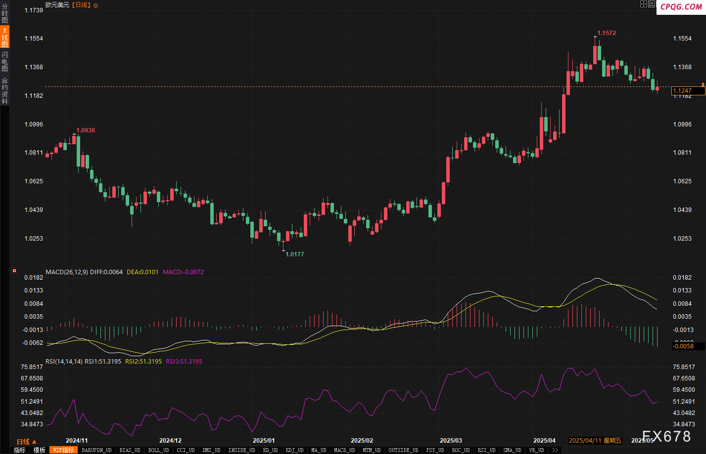Expand more indicators with >> arrow
Screen dimensions: 706x454
[x=555, y=450]
